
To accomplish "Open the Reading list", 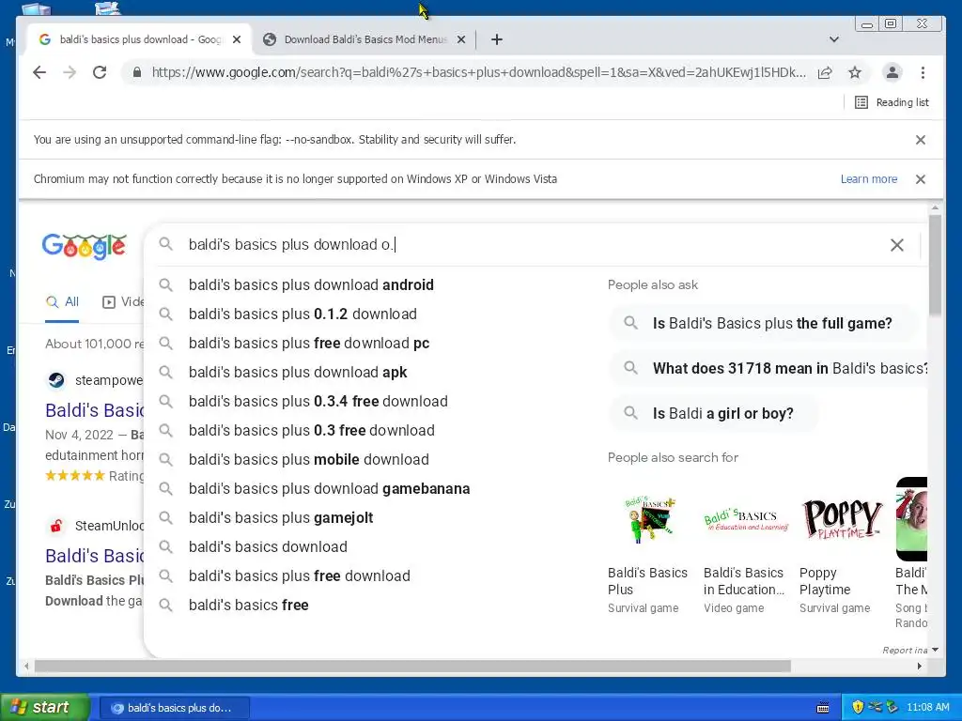I will point(892,102).
